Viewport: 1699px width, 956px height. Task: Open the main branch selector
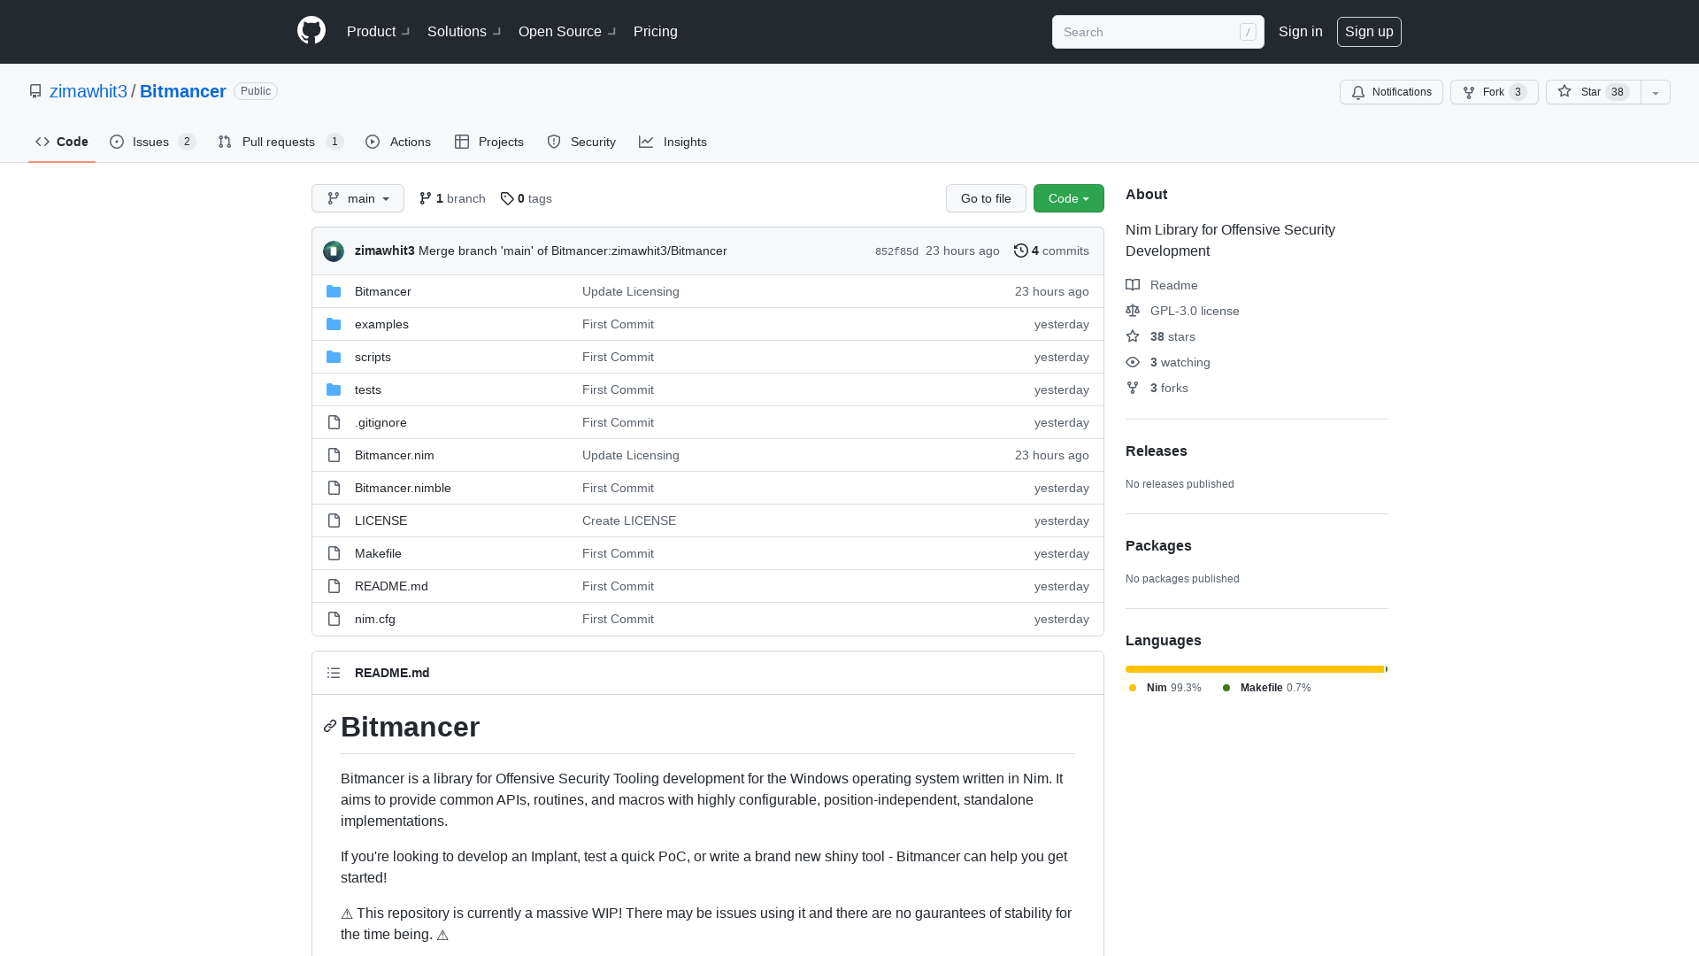pos(357,198)
